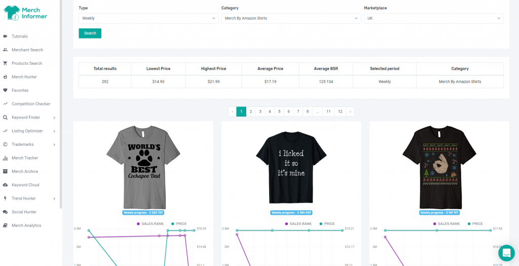Click the Social Hunter chat icon
Image resolution: width=519 pixels, height=266 pixels.
pos(5,212)
